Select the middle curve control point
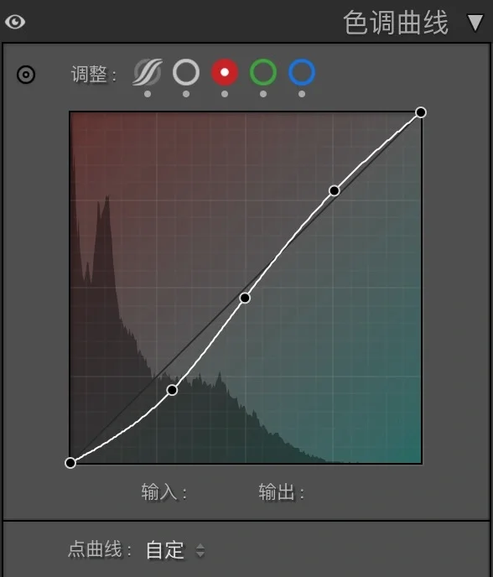493x577 pixels. click(x=245, y=298)
